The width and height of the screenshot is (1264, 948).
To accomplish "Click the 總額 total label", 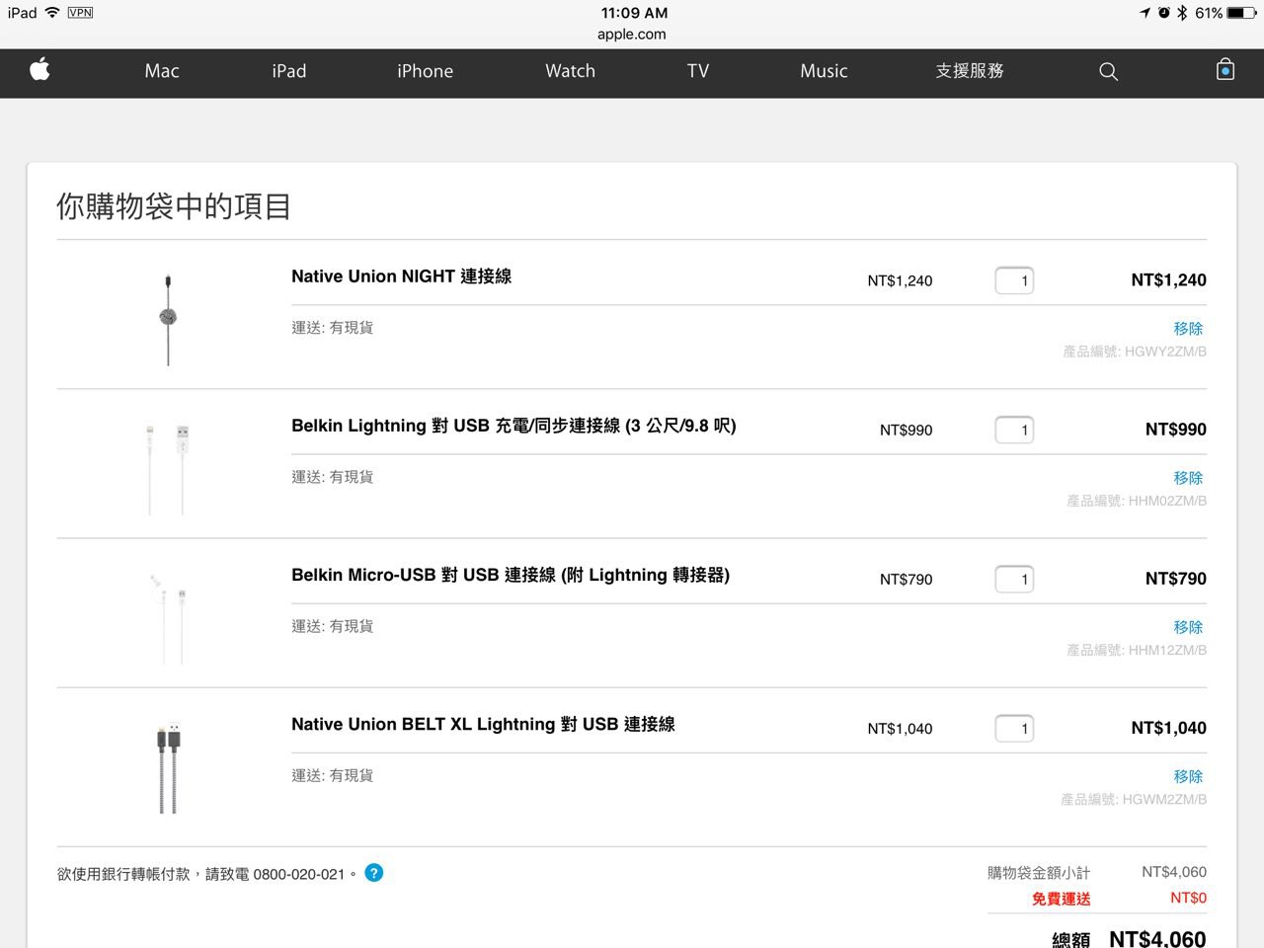I will [1070, 939].
